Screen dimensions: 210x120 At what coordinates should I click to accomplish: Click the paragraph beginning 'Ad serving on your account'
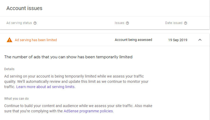[76, 81]
